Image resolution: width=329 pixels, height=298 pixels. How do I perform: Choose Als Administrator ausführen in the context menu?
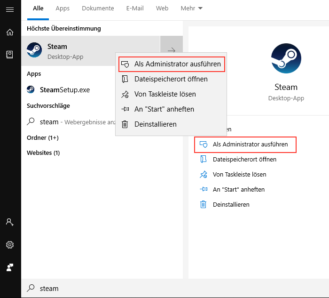[172, 64]
